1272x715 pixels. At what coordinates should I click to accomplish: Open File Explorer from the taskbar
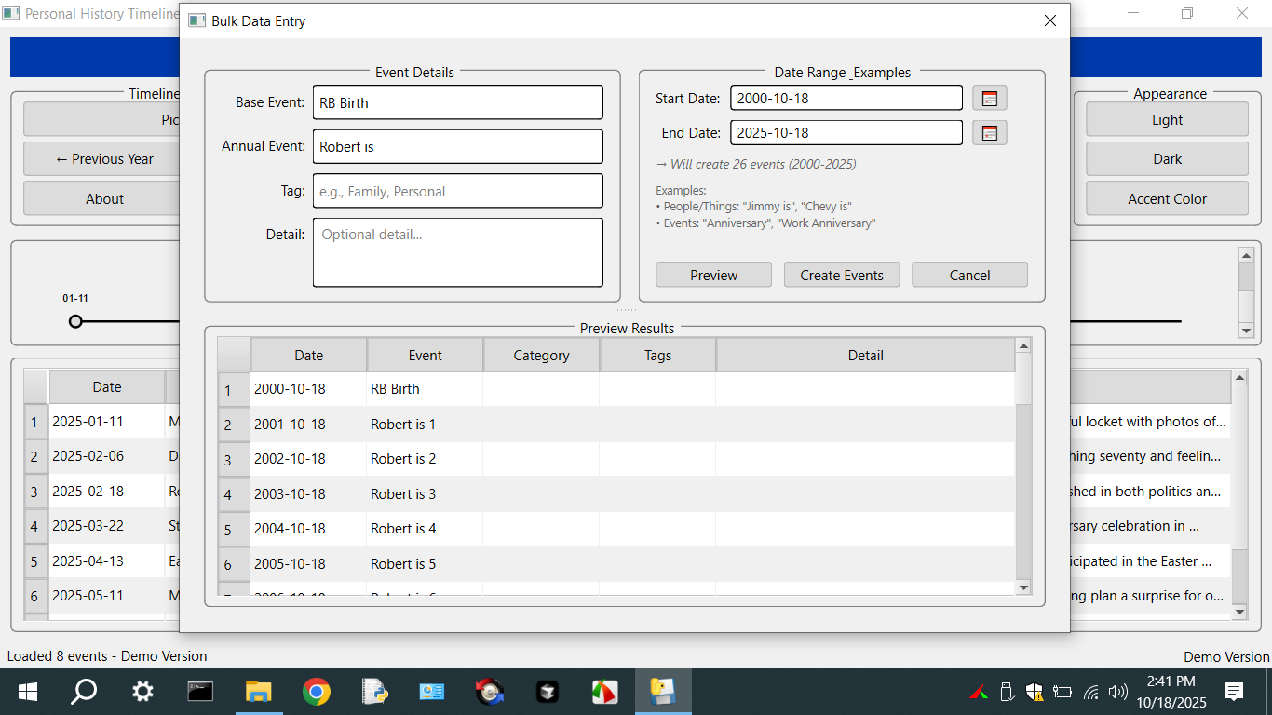(258, 692)
